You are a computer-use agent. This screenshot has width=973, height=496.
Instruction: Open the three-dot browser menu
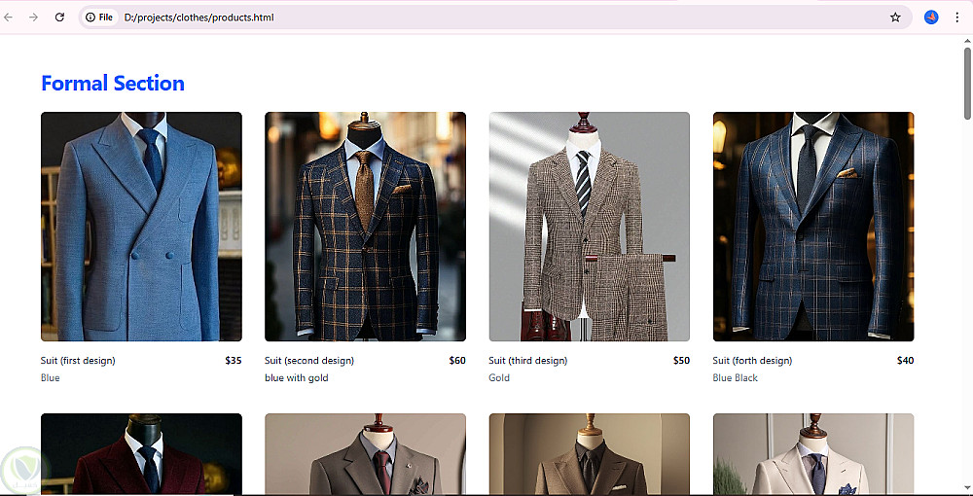(956, 18)
